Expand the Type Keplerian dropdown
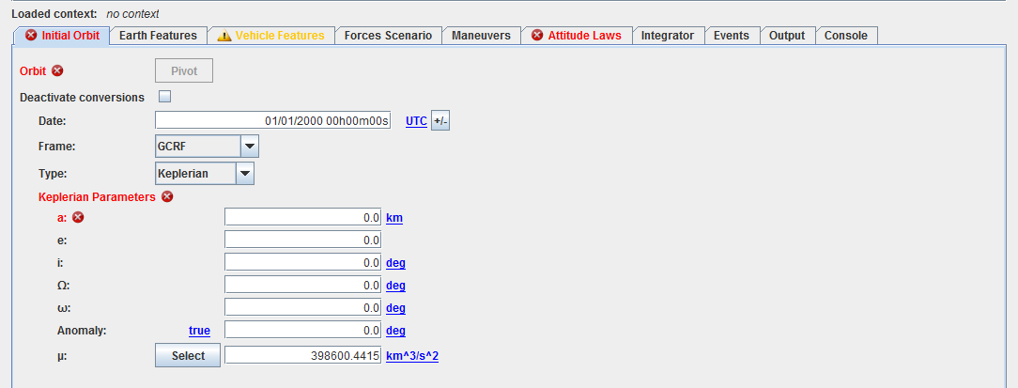 click(x=244, y=173)
